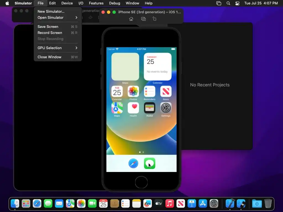Open the I/O menu in menu bar
Image resolution: width=283 pixels, height=212 pixels.
point(81,3)
